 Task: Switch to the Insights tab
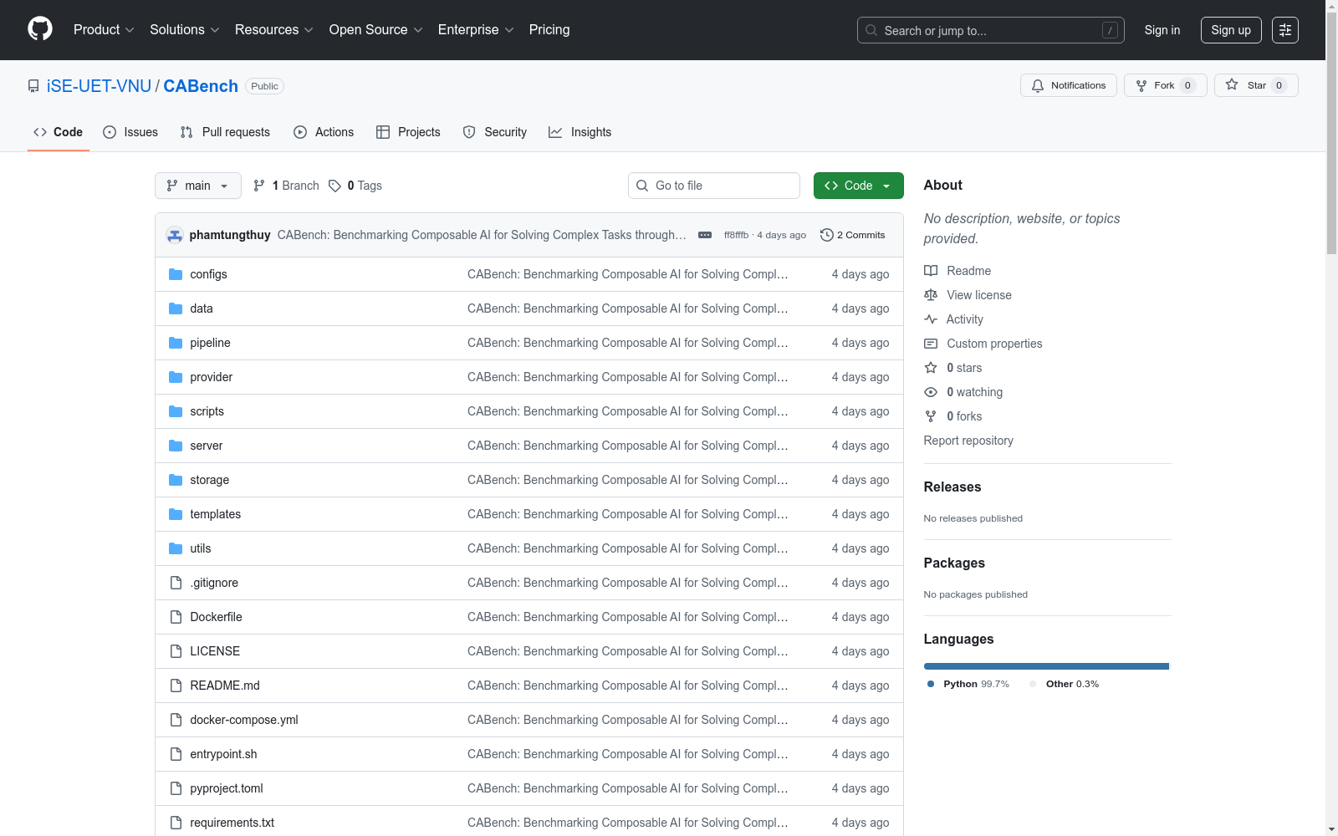pos(580,132)
